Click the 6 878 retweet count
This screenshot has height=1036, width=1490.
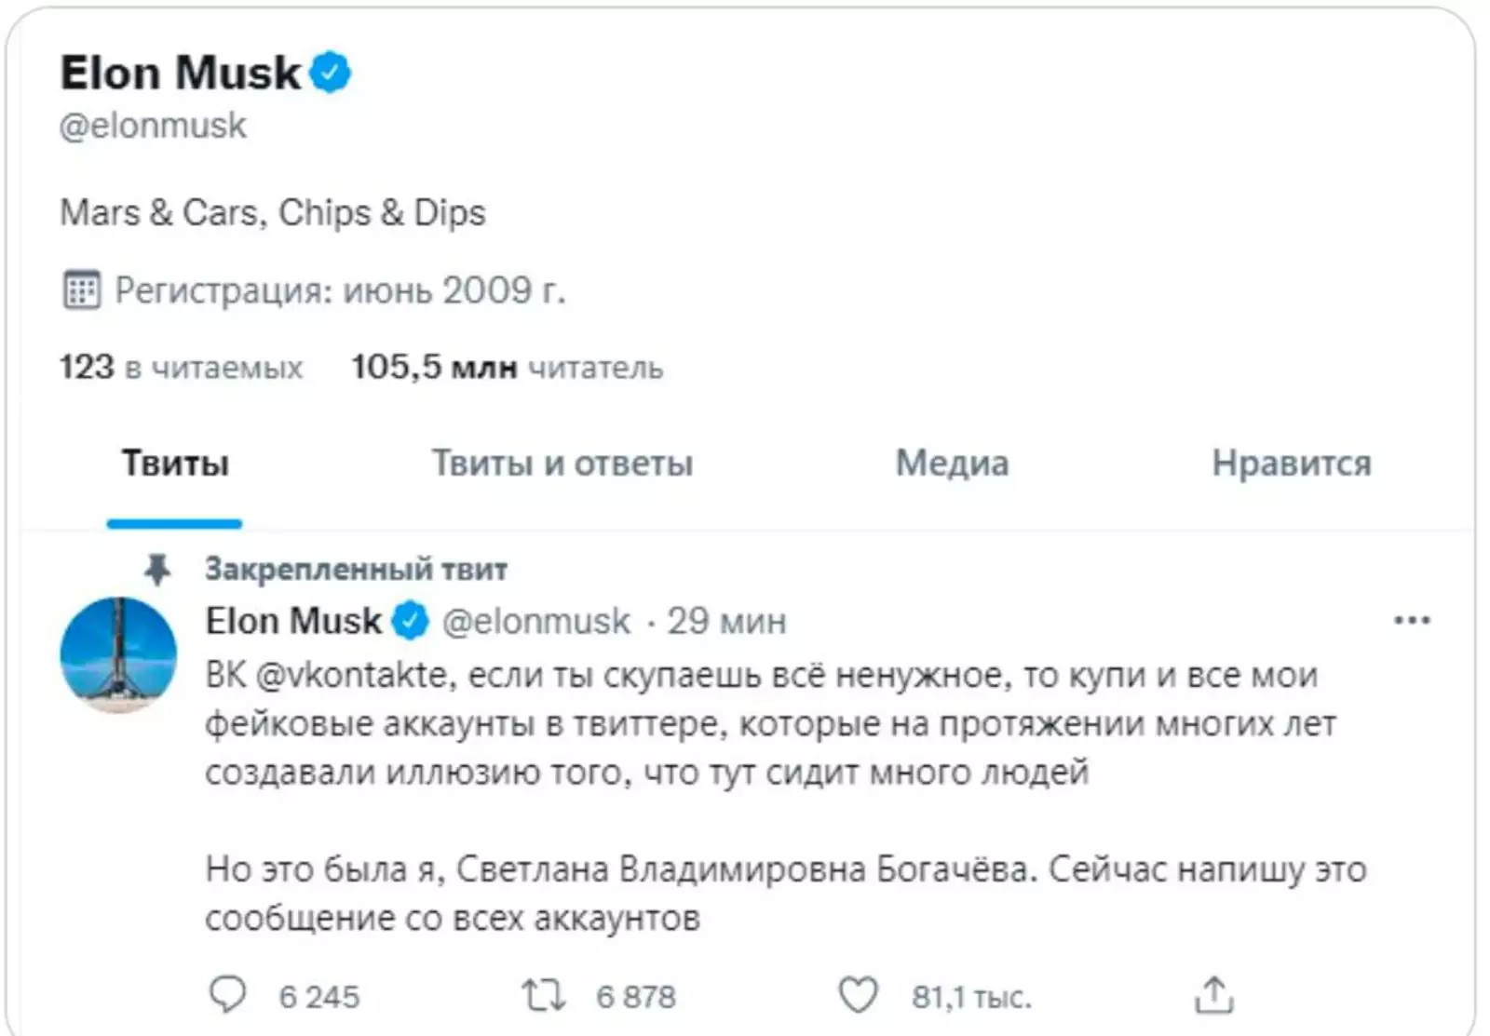[x=636, y=997]
